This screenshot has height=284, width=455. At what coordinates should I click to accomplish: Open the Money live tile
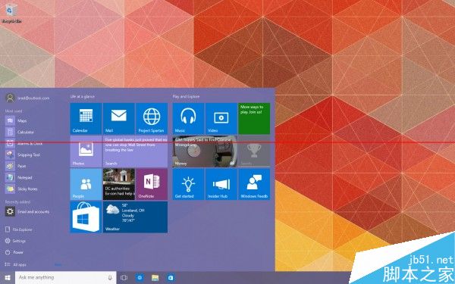coord(205,151)
